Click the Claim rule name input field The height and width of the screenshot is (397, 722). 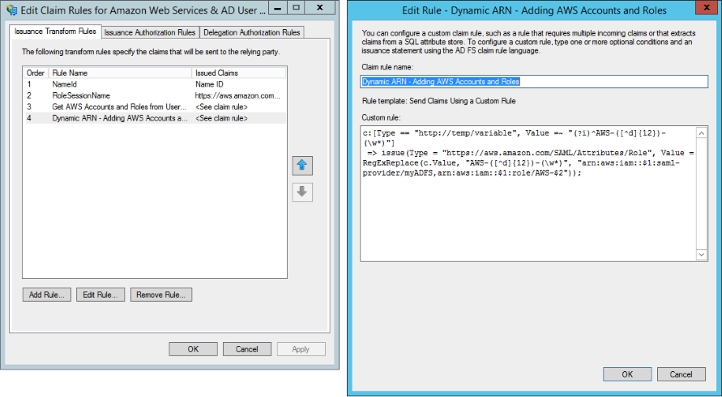pos(534,82)
